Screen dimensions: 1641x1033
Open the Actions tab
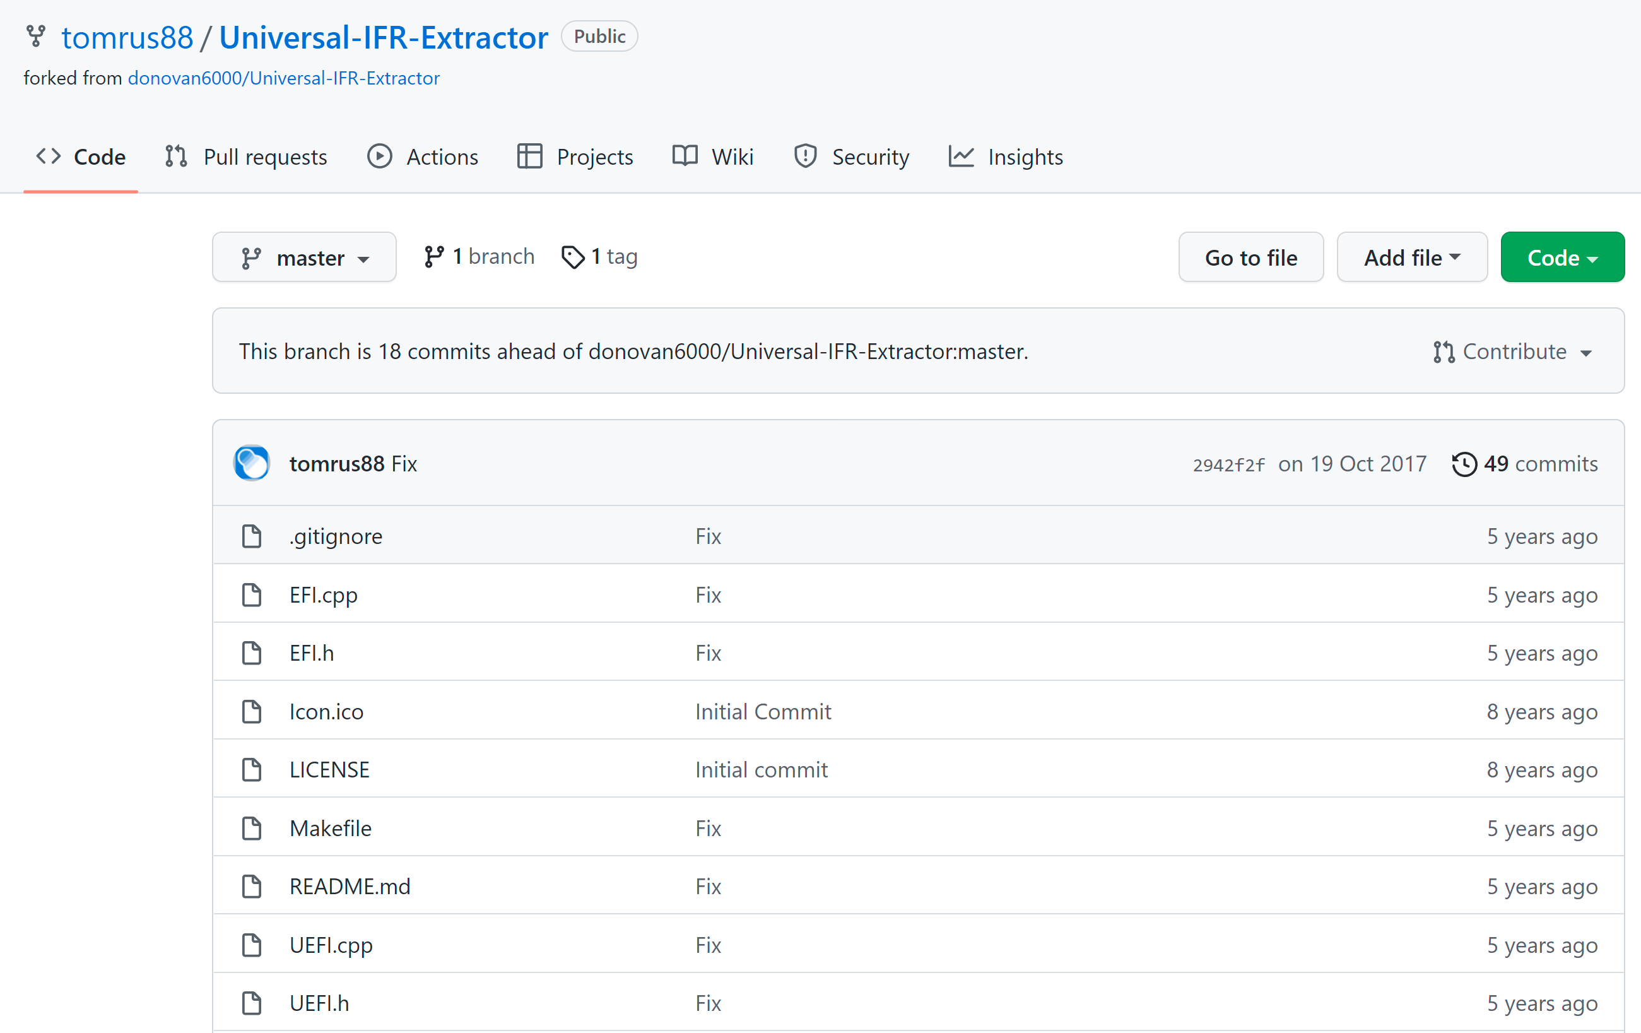point(423,156)
